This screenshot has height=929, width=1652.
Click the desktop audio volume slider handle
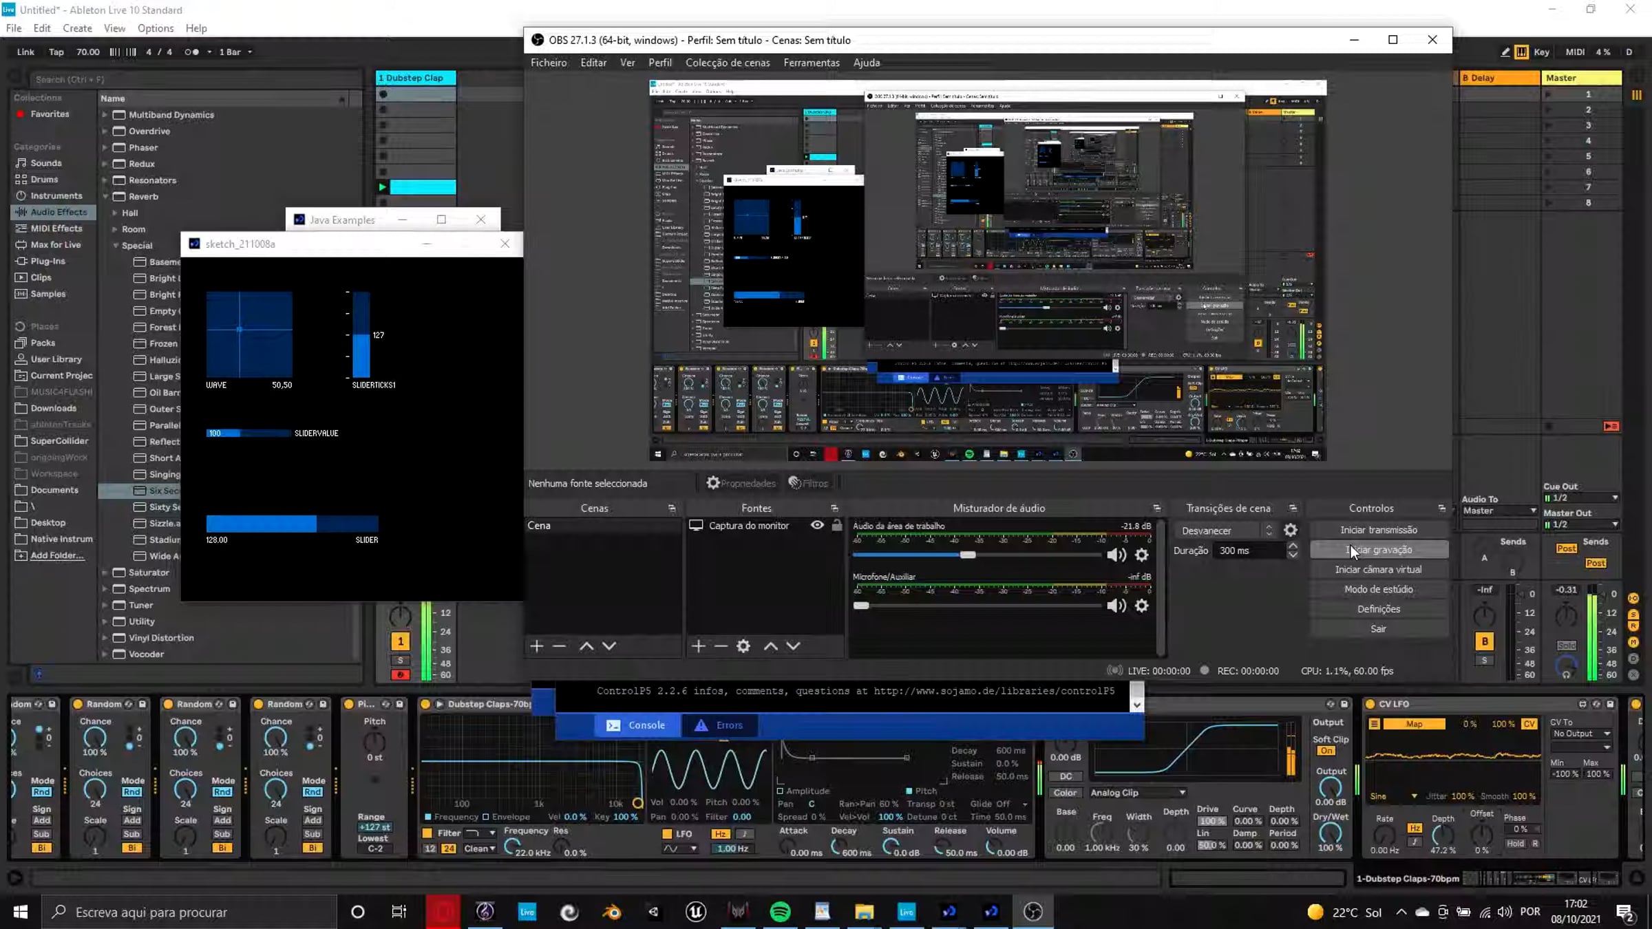coord(967,555)
